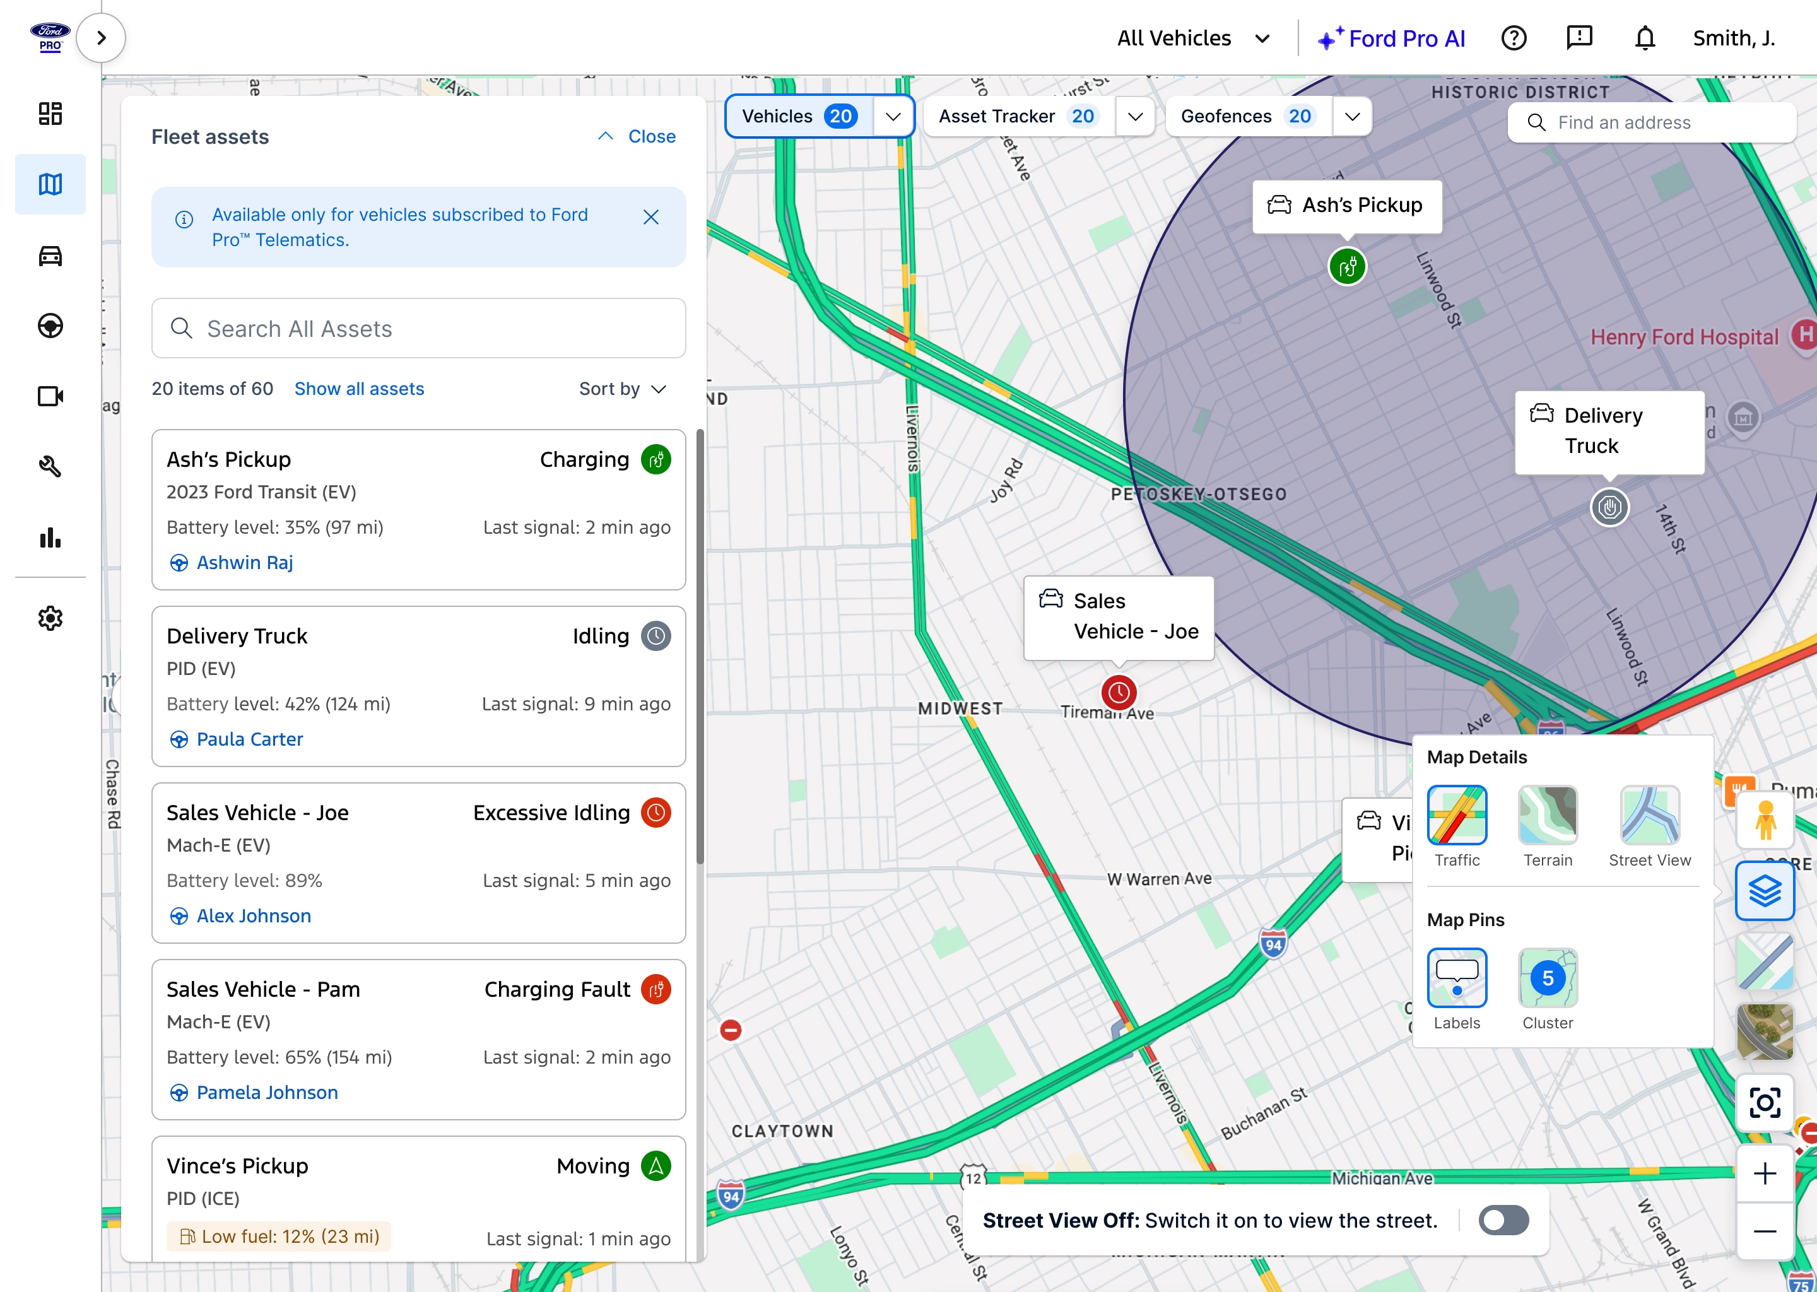
Task: Expand the Asset Tracker dropdown arrow
Action: click(x=1135, y=116)
